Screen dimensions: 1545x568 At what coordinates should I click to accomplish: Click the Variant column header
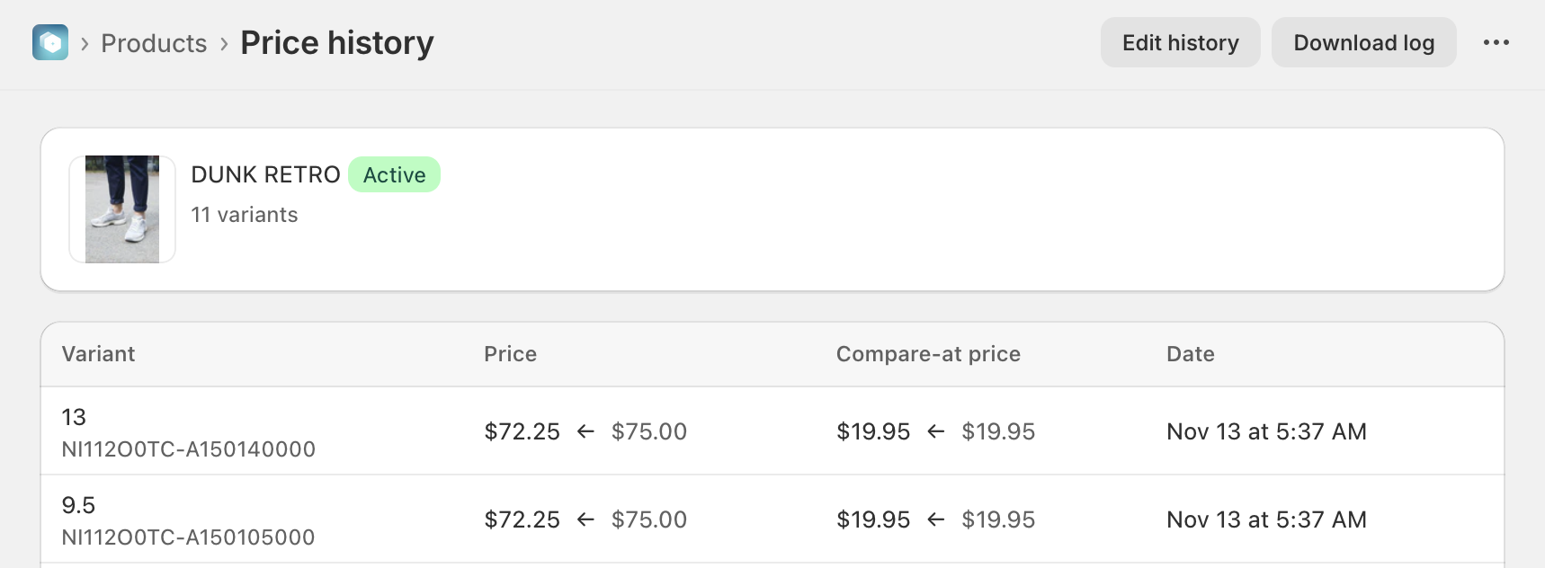[98, 354]
